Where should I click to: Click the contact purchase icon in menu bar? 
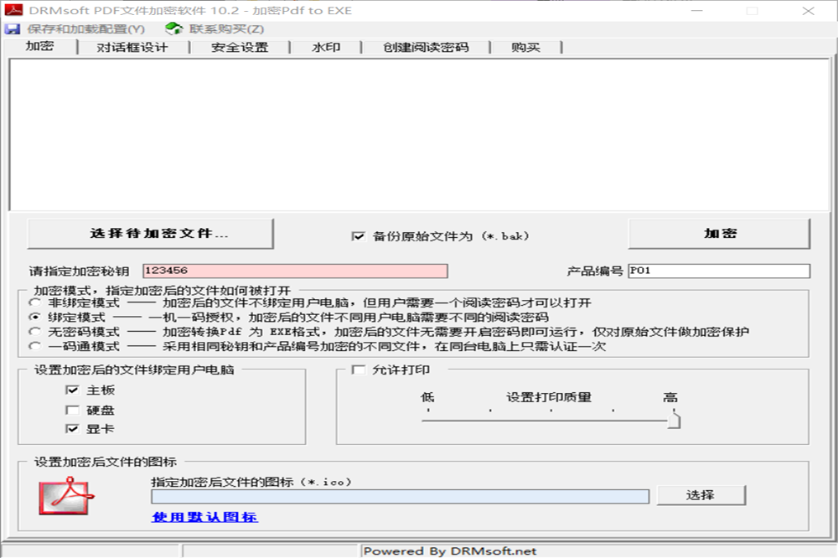(174, 29)
